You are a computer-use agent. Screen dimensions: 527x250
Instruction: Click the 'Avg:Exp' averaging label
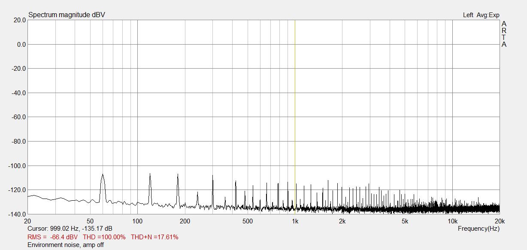[x=488, y=15]
